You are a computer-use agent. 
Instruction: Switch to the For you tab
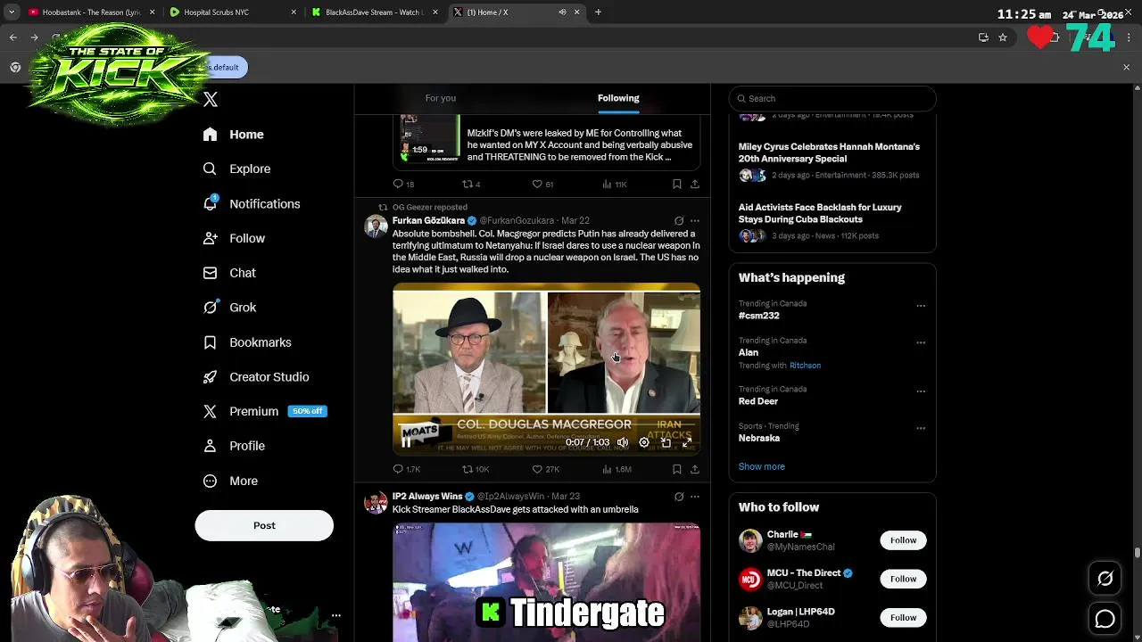coord(440,98)
